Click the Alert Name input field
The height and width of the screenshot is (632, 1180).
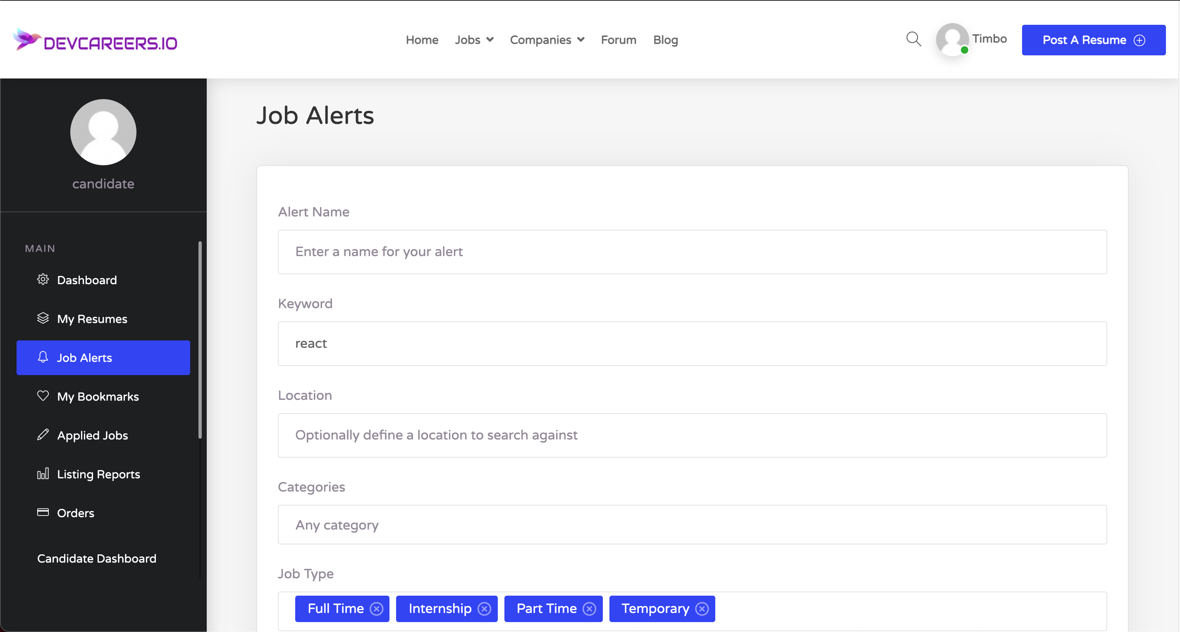pyautogui.click(x=692, y=252)
